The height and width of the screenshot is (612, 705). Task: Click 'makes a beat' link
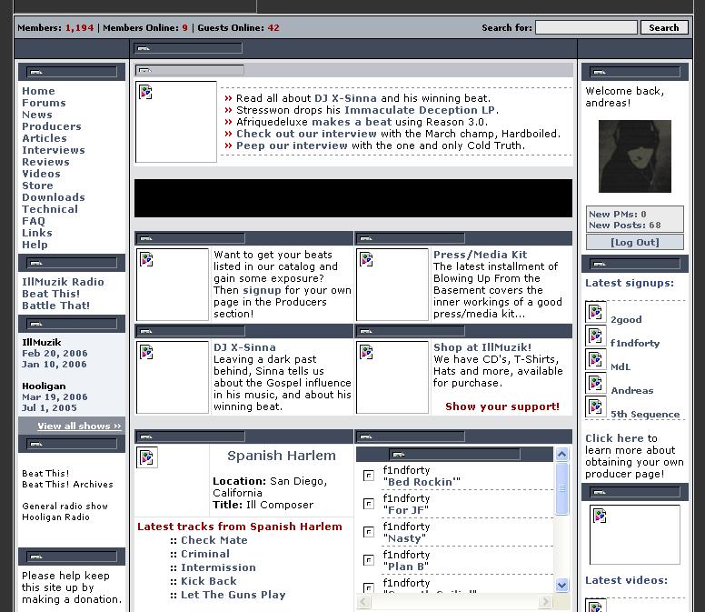[x=352, y=122]
